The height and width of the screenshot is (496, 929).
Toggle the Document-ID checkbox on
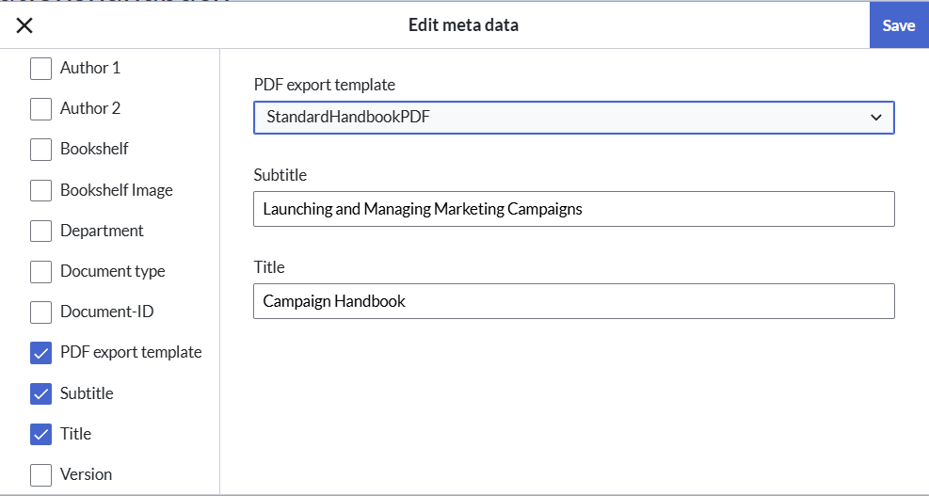41,312
